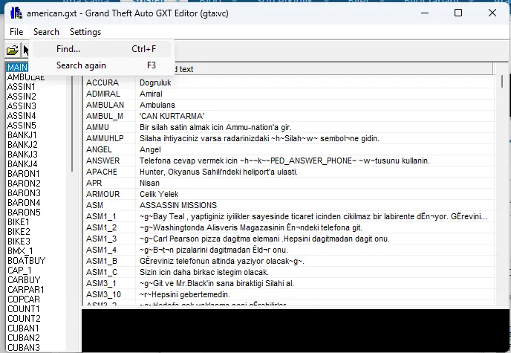511x353 pixels.
Task: Select the BANKJ2 table entry
Action: tap(22, 145)
